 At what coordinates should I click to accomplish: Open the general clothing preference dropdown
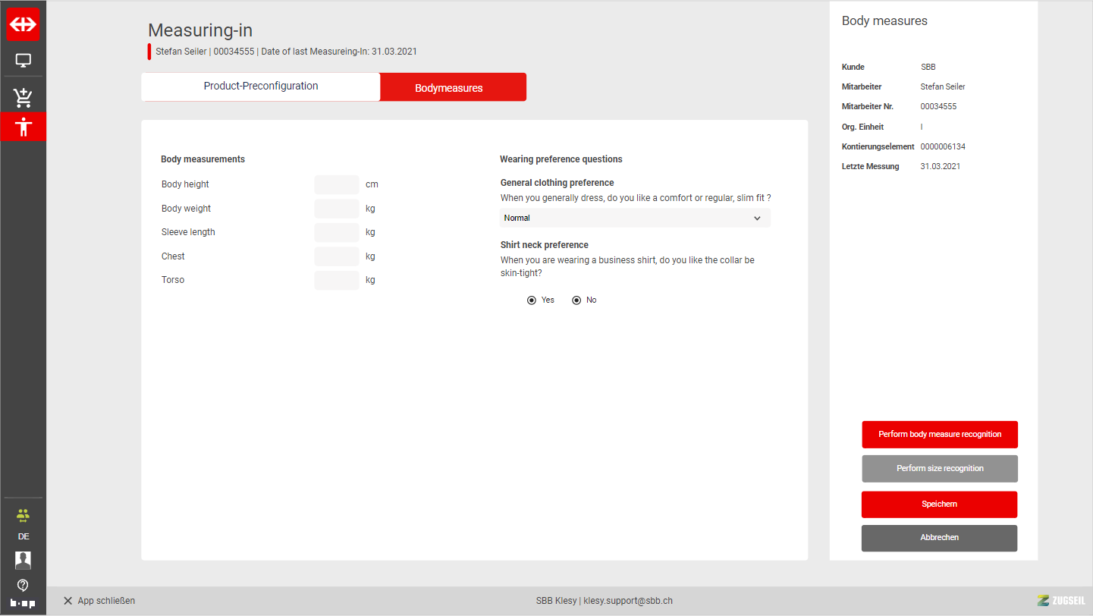[634, 218]
